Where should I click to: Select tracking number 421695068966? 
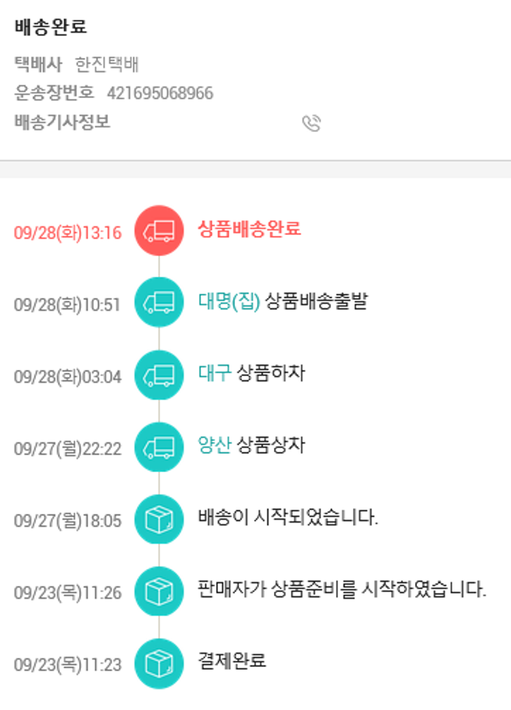click(160, 93)
